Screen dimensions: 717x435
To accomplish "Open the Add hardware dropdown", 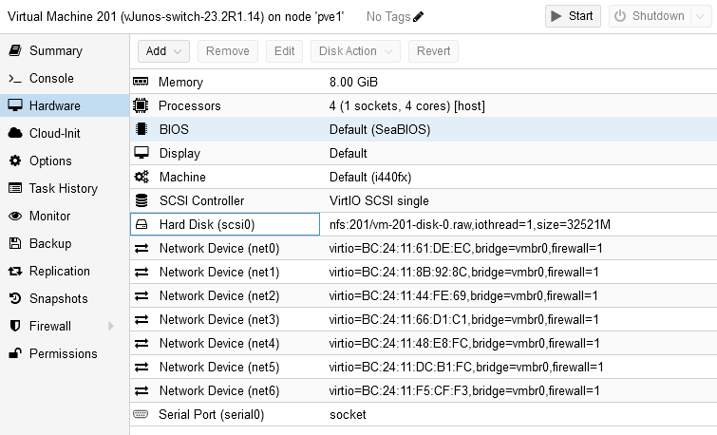I will (x=163, y=51).
